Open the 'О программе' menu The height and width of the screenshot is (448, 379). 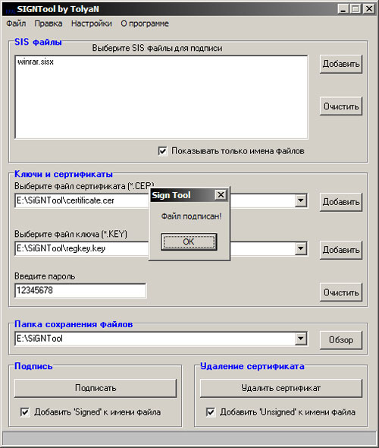[145, 24]
